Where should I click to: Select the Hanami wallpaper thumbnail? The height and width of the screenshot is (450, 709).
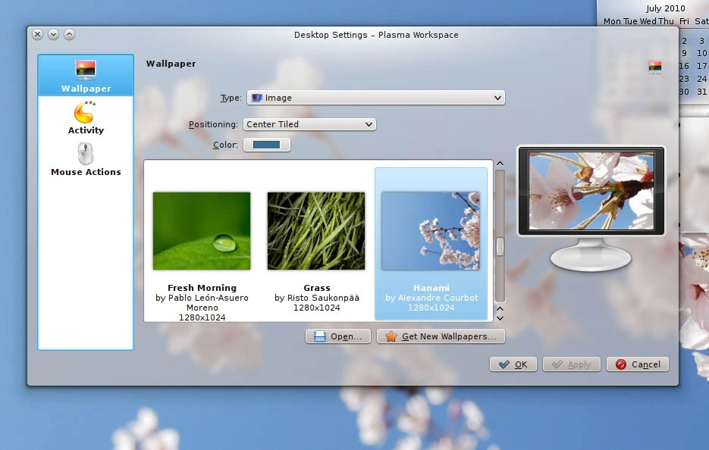click(x=431, y=231)
